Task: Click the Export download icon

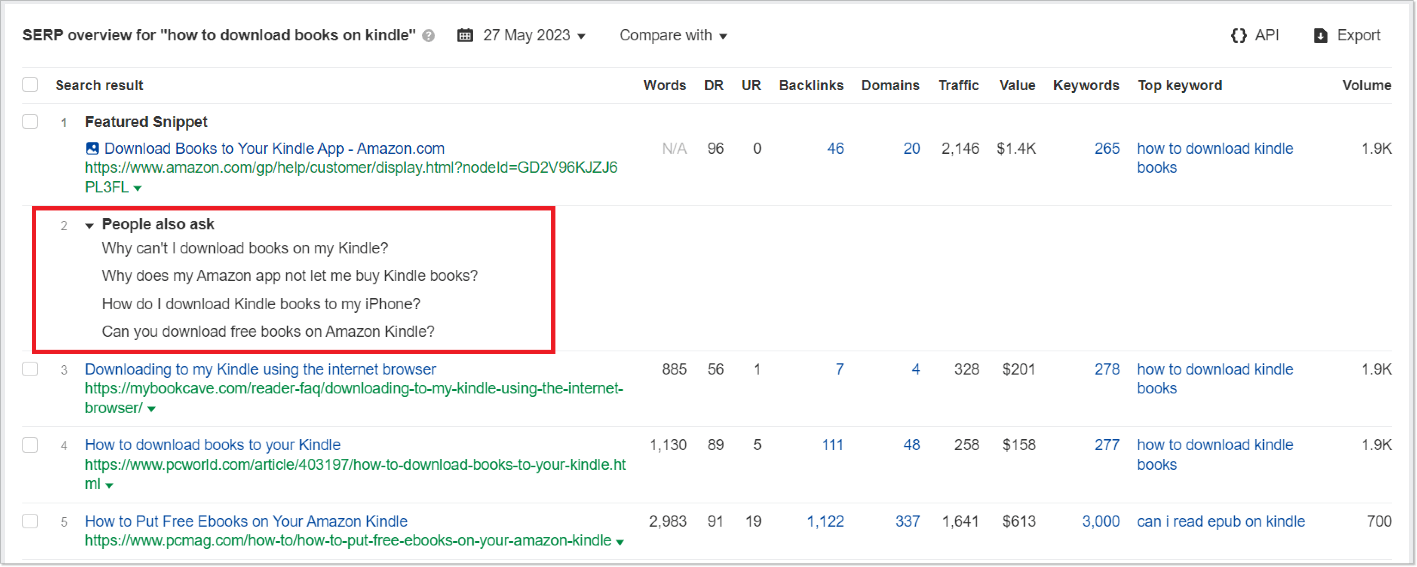Action: (1320, 36)
